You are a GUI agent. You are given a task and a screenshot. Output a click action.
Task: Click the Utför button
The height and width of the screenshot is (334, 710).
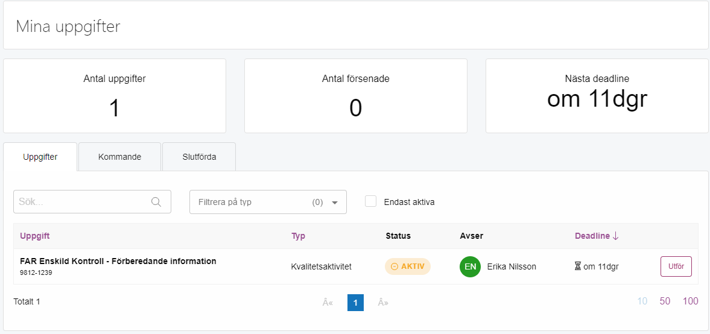pyautogui.click(x=676, y=266)
